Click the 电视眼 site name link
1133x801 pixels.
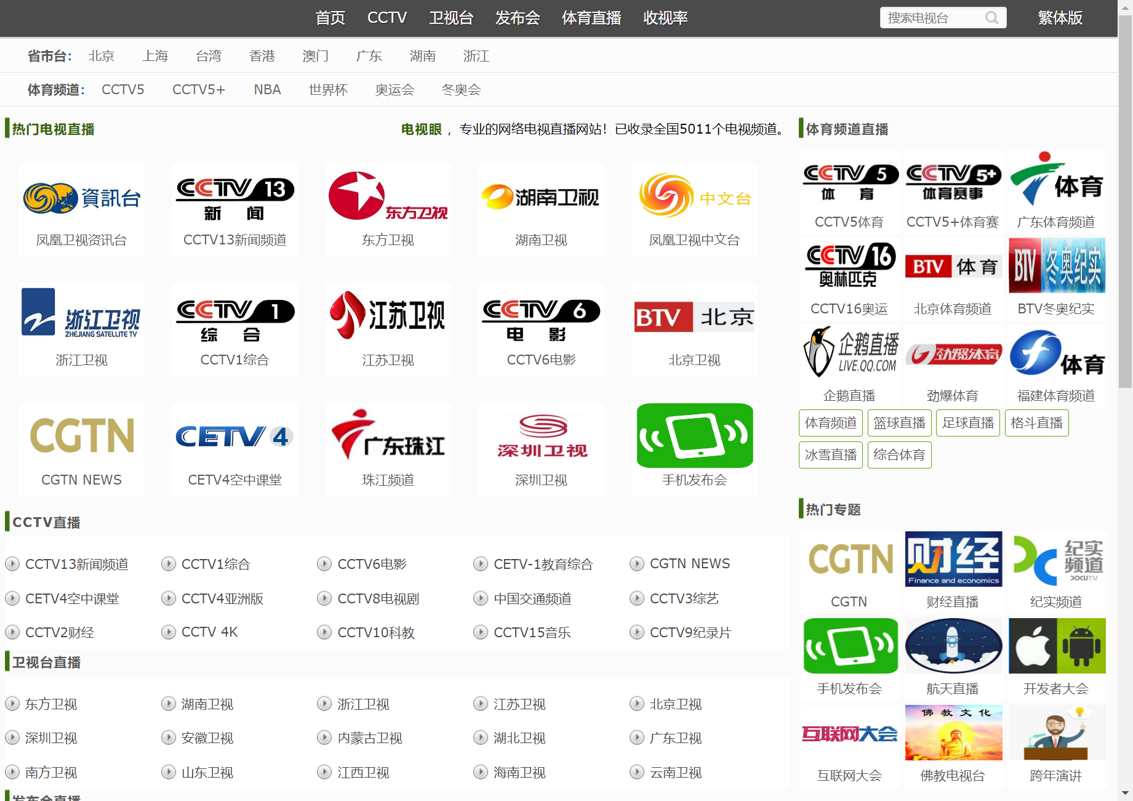point(422,129)
